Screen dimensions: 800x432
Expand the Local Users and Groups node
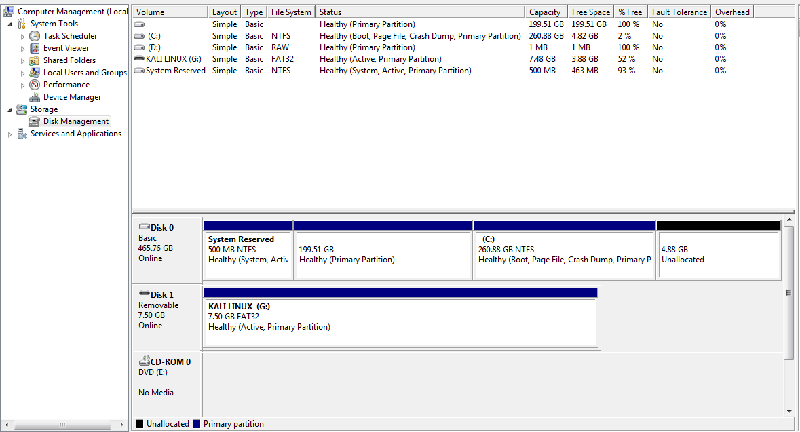click(22, 73)
